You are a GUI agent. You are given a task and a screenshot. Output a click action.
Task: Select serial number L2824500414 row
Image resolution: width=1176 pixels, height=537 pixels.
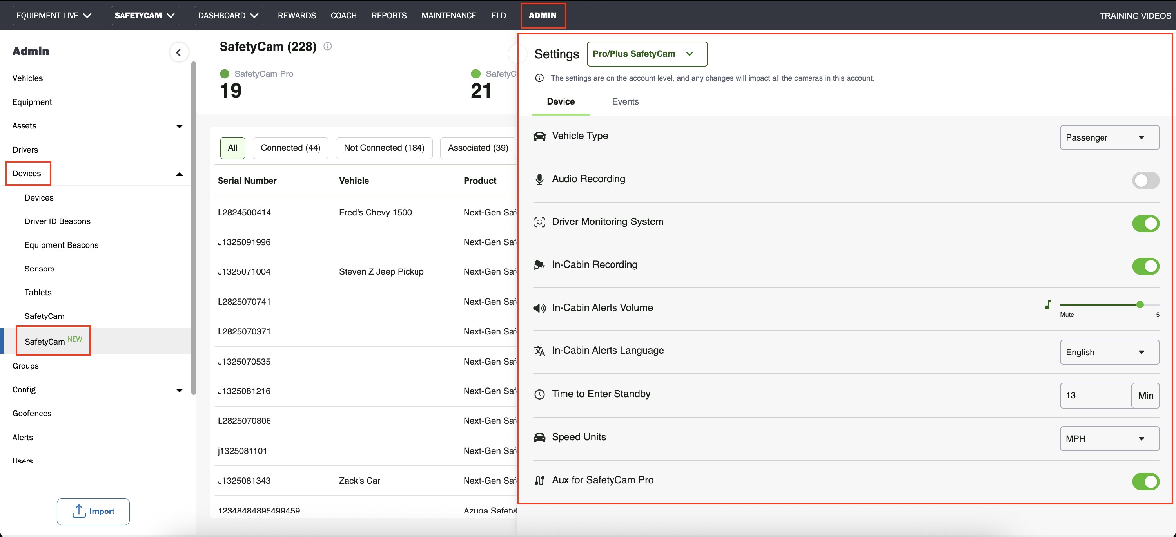pos(365,212)
